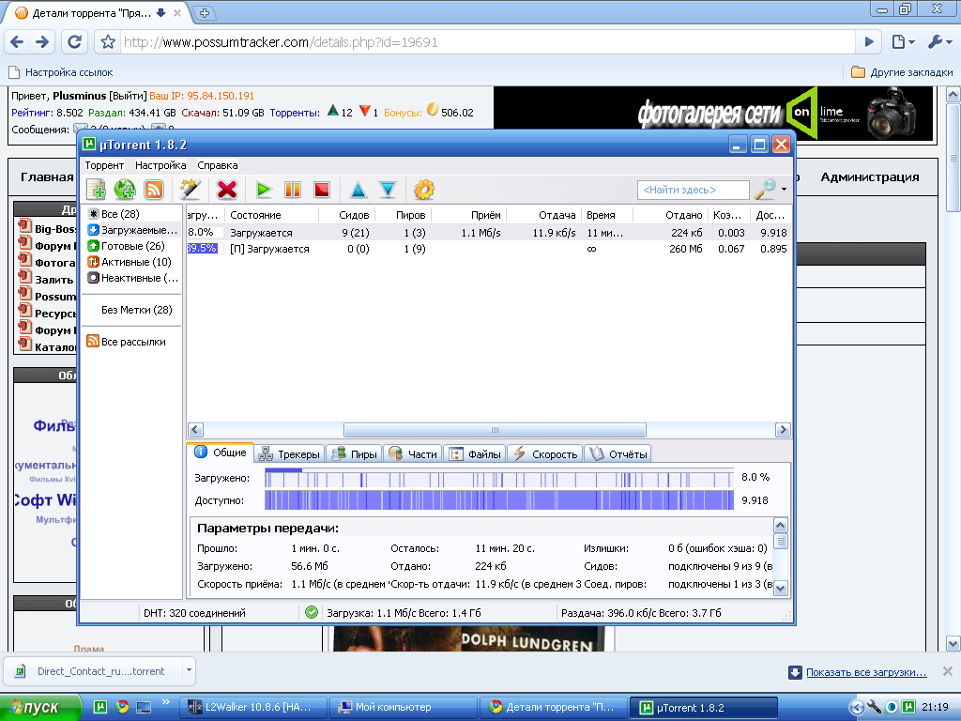Select Готовые (26) category
The height and width of the screenshot is (721, 961).
[127, 246]
